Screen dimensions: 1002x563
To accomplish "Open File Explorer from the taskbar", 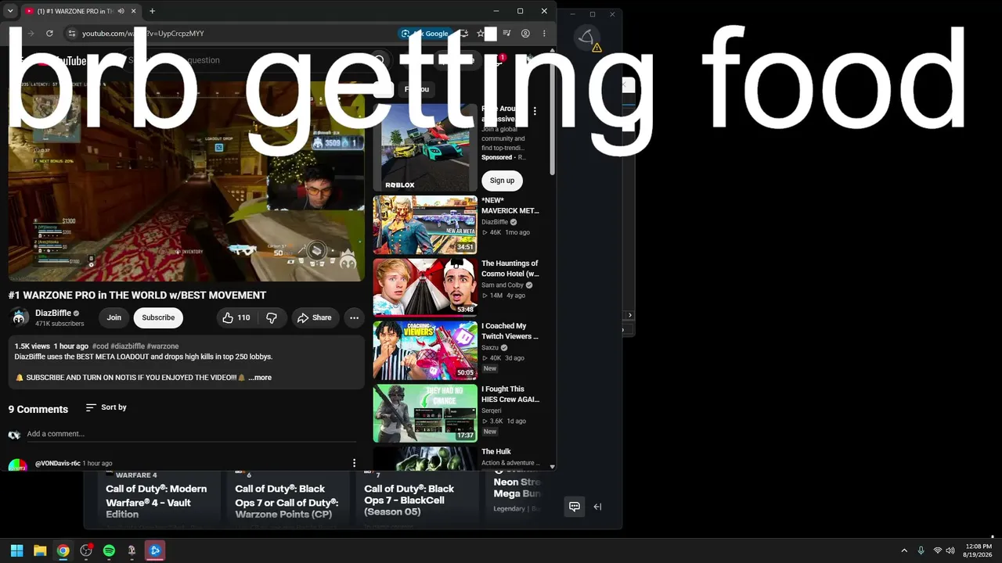I will point(40,550).
